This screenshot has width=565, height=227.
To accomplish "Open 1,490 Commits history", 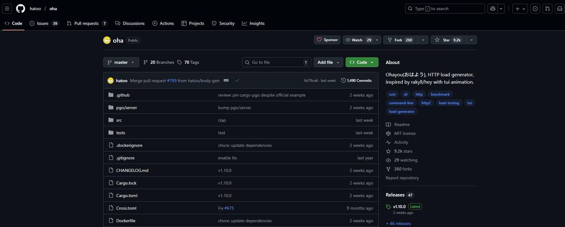I will point(356,81).
